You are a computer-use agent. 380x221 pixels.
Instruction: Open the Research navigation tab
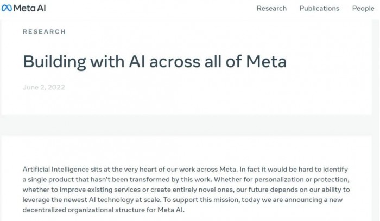(x=271, y=8)
